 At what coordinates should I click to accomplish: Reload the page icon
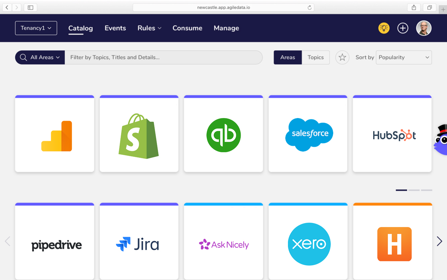point(309,7)
